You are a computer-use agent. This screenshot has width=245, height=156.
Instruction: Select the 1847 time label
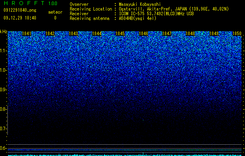click(x=167, y=34)
